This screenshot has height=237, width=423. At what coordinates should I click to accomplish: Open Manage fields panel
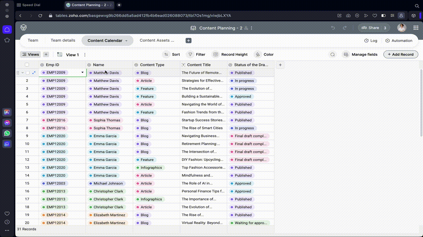[x=360, y=55]
